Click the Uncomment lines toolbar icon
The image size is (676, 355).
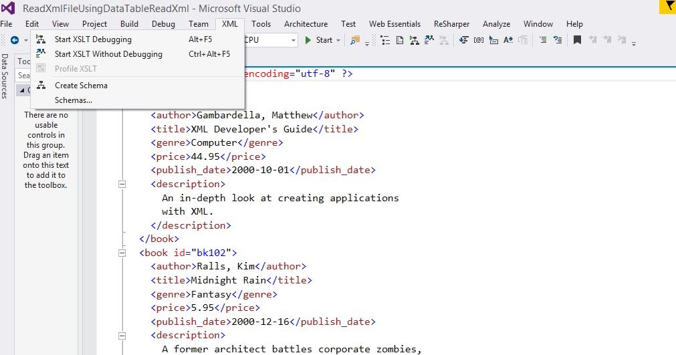click(x=558, y=40)
